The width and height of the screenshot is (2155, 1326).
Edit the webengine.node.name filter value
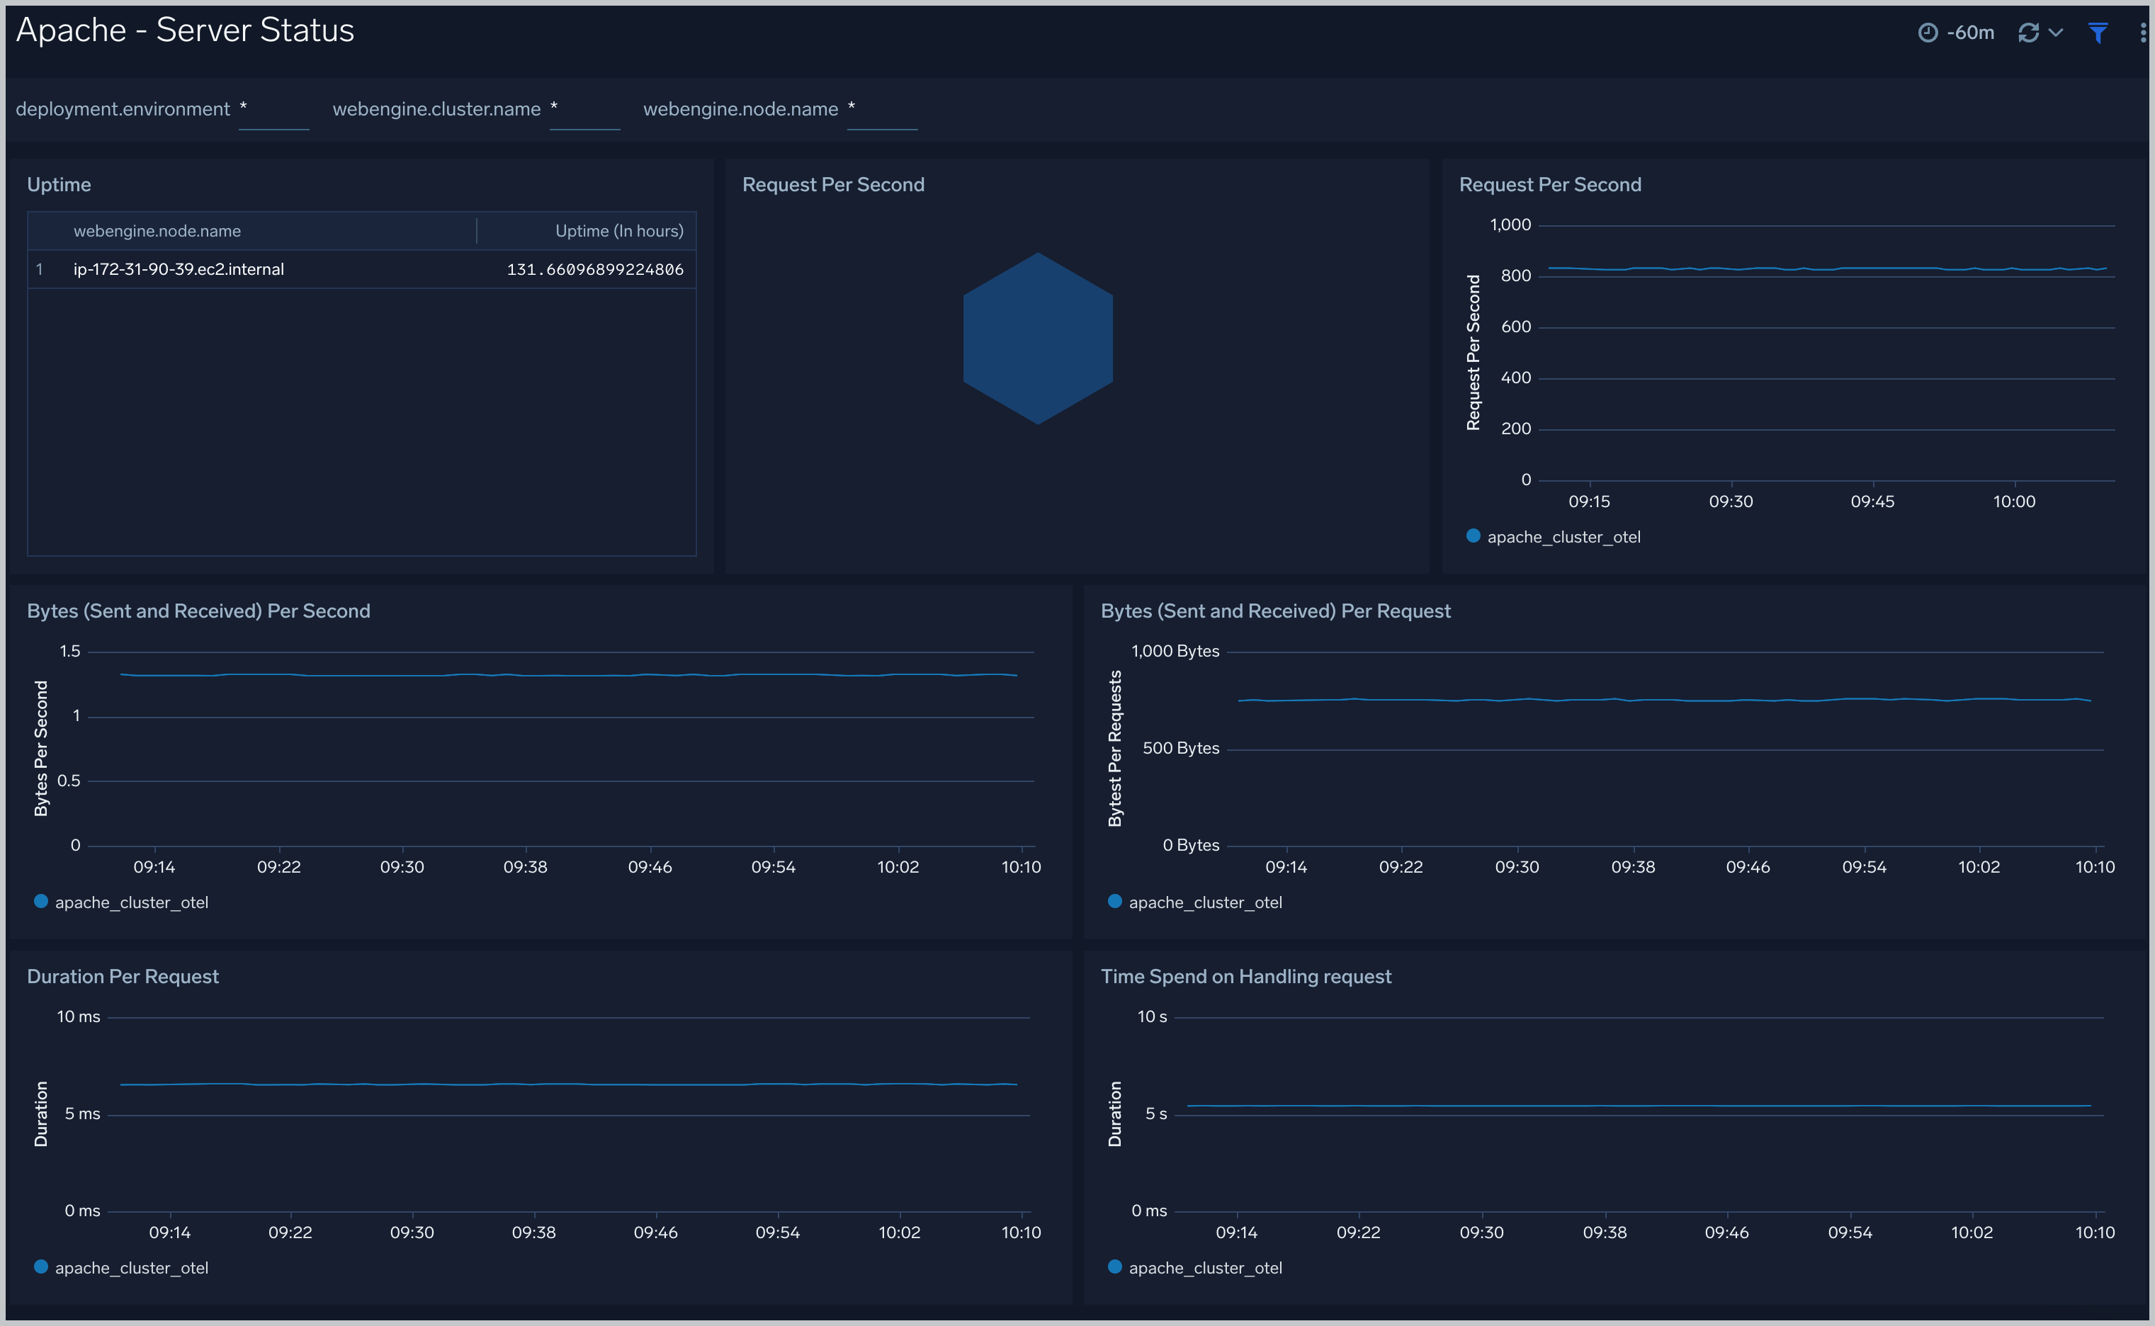coord(881,110)
